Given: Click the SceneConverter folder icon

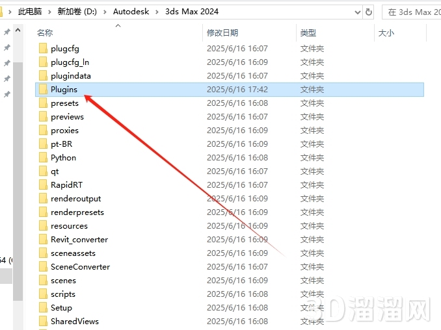Looking at the screenshot, I should click(x=43, y=266).
